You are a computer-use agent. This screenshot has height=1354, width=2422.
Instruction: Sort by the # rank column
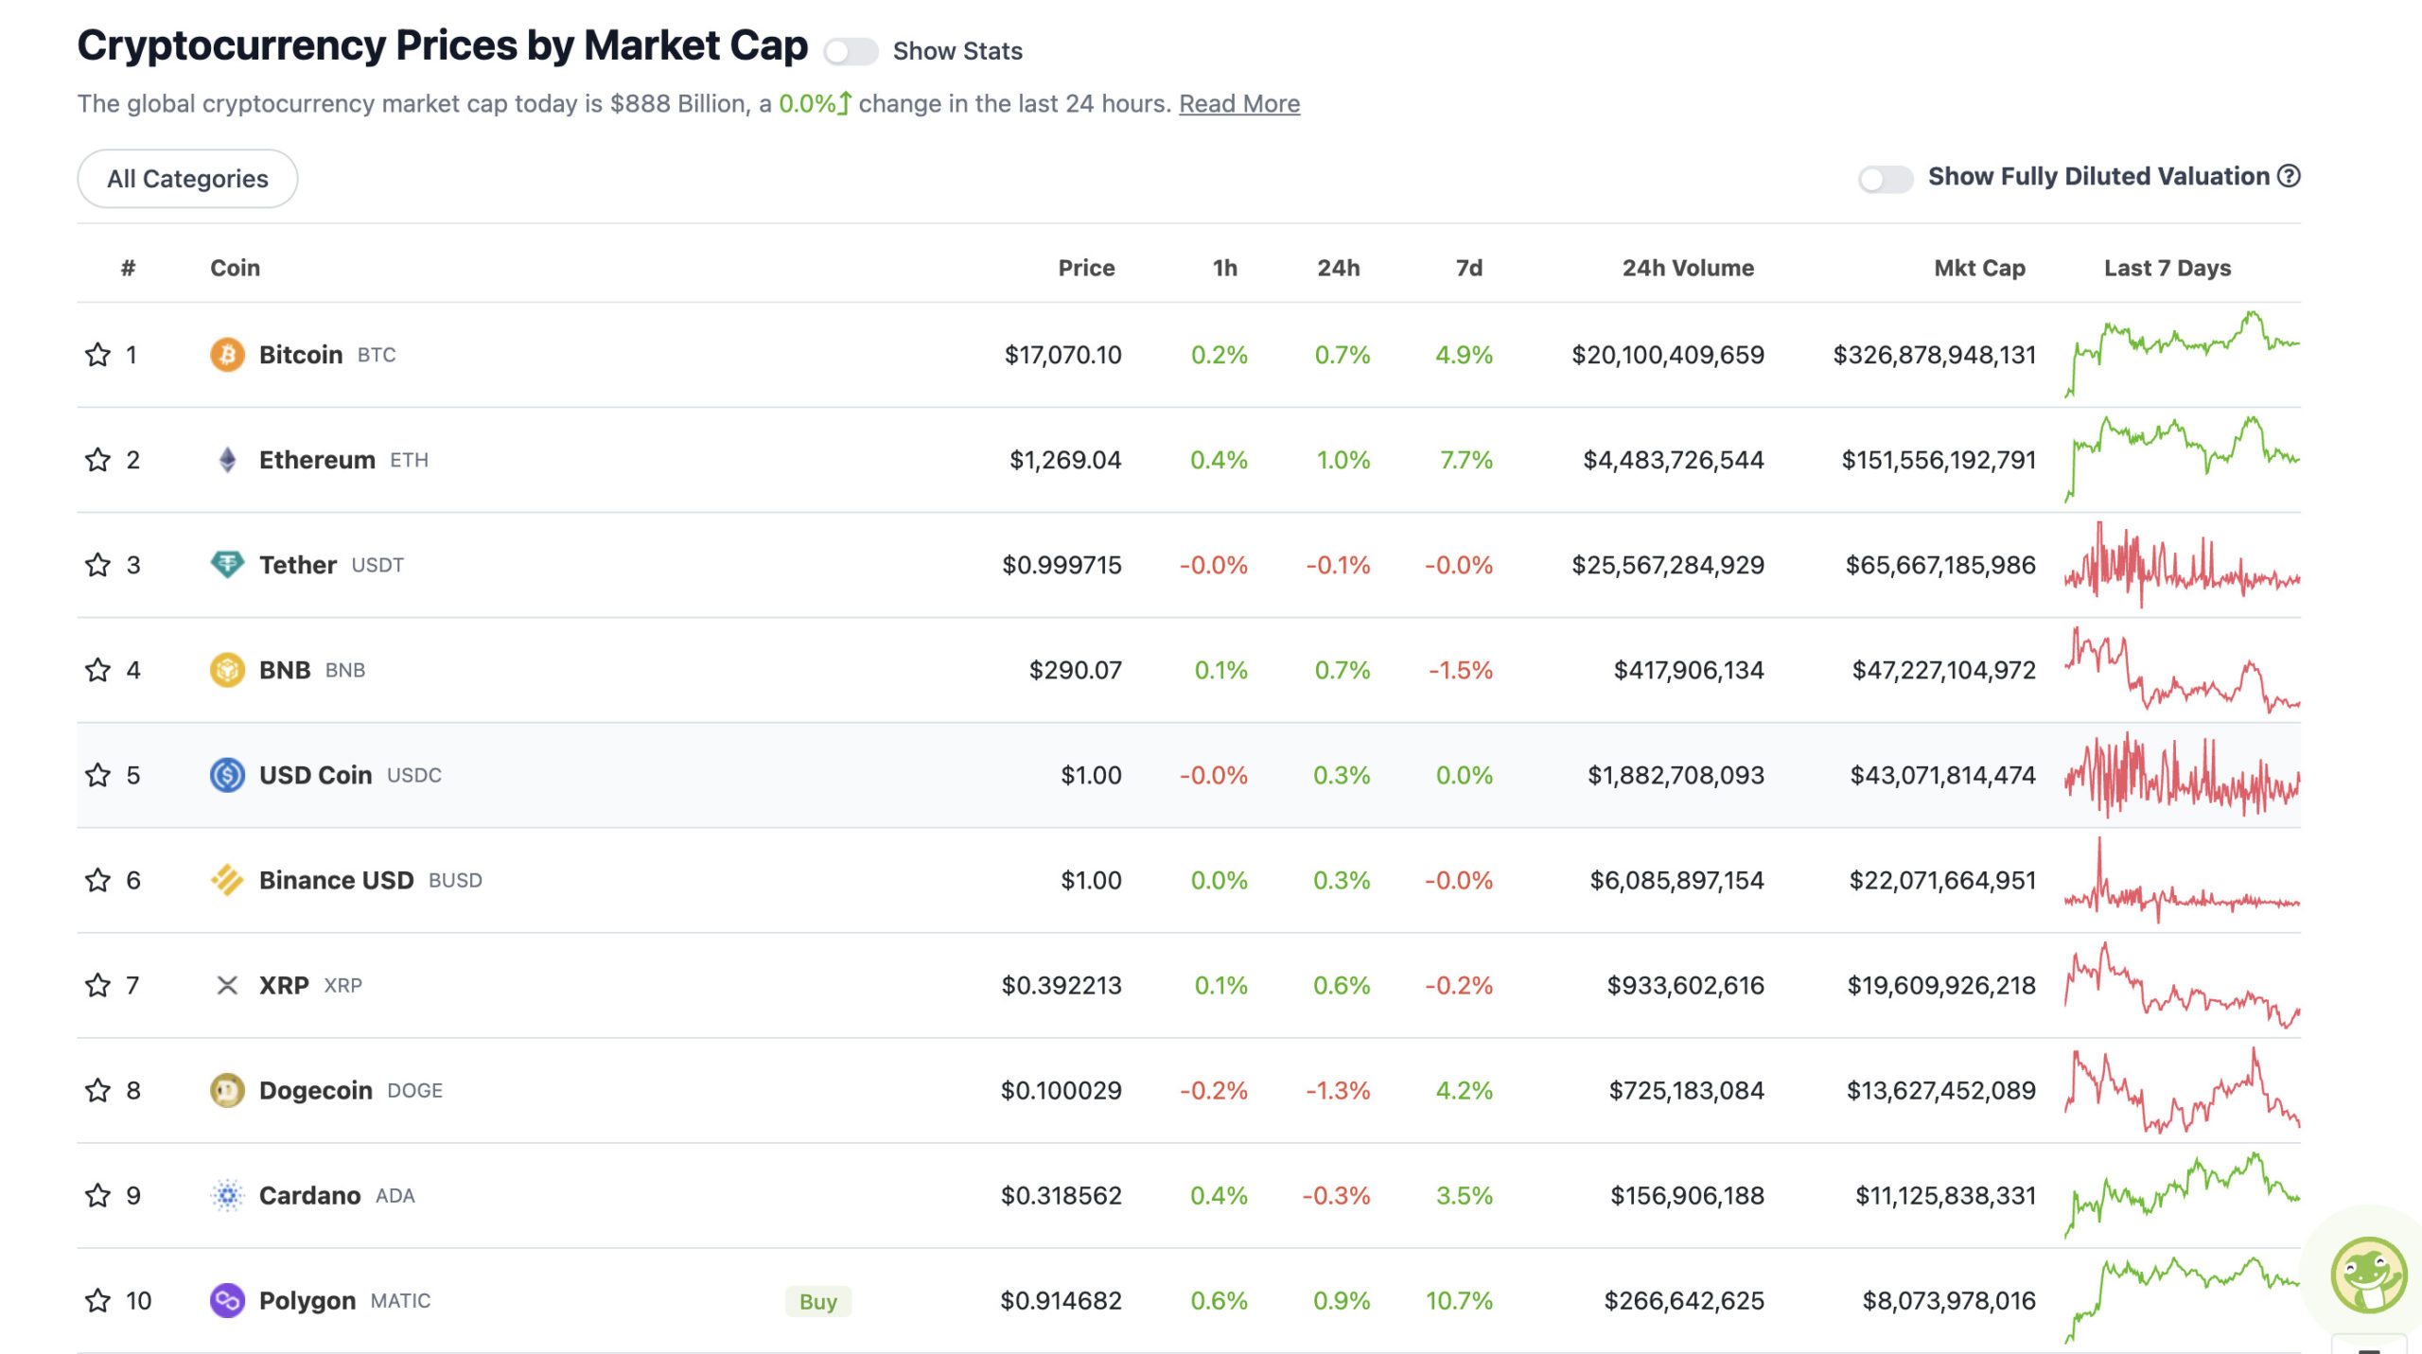(x=128, y=268)
